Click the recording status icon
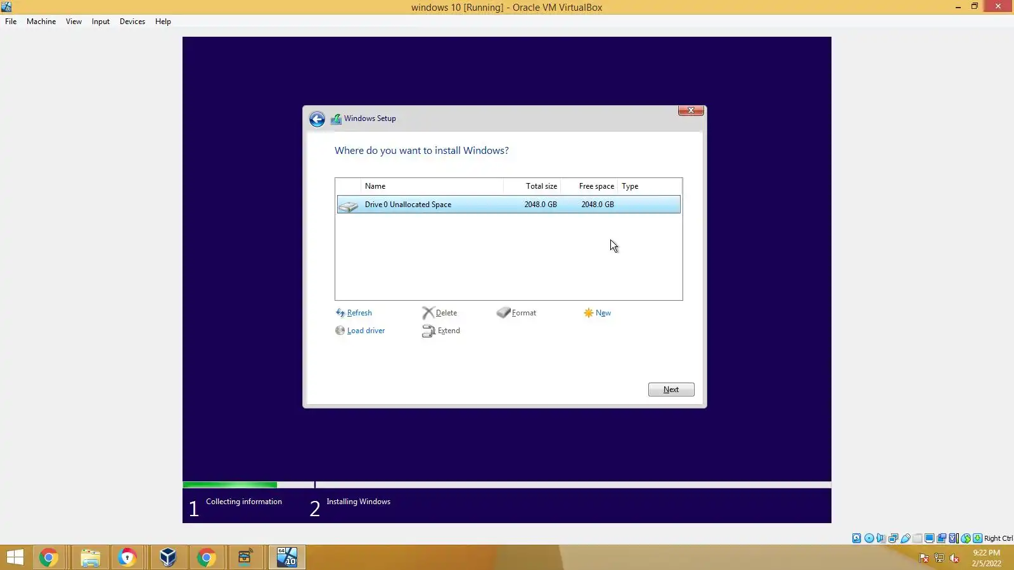Screen dimensions: 1014x570 coord(942,538)
